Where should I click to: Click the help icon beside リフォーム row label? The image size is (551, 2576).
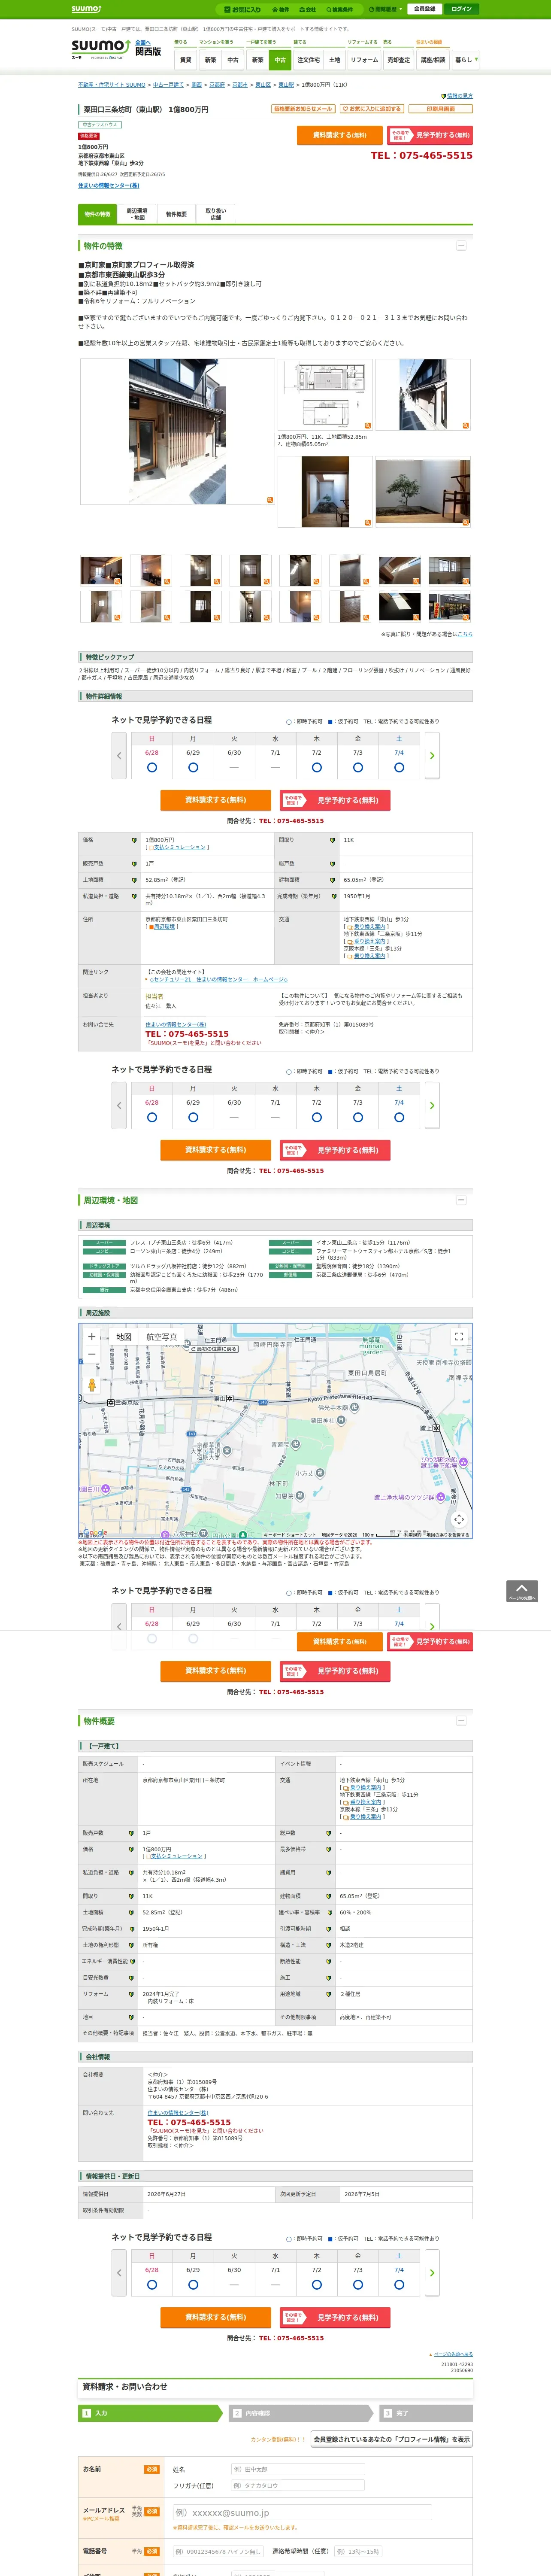point(131,1993)
